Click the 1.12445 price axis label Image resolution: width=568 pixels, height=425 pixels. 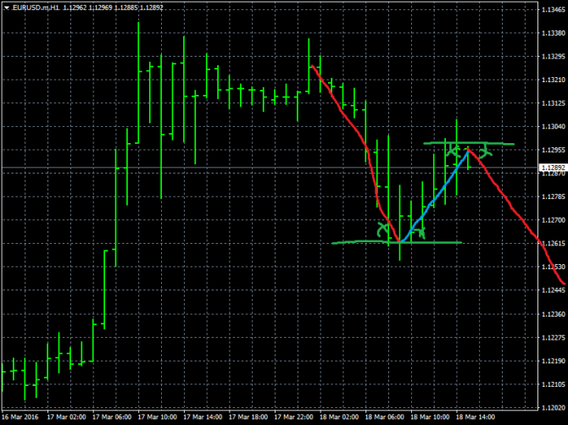click(553, 290)
